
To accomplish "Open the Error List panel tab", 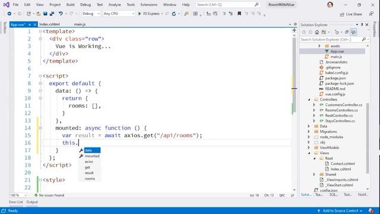I will click(x=16, y=202).
